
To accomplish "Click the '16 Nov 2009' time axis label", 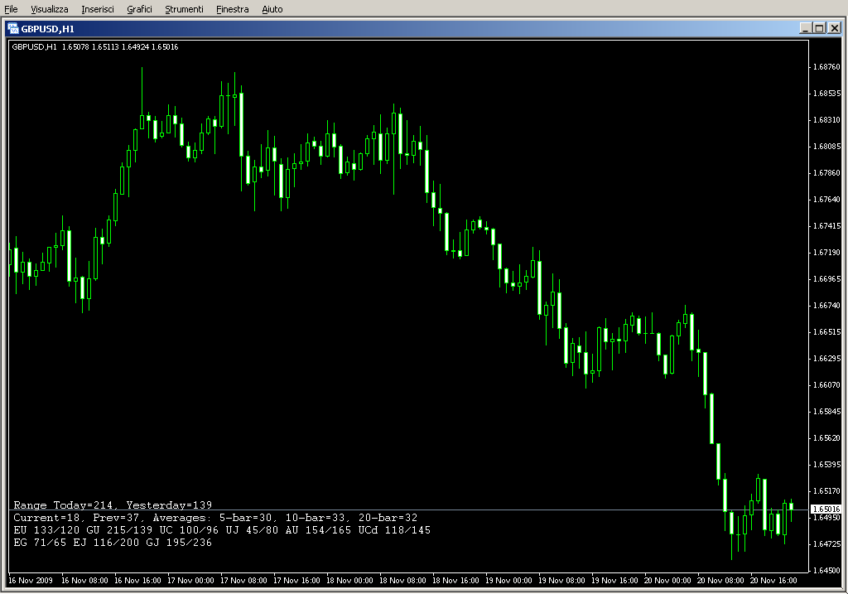I will point(31,581).
